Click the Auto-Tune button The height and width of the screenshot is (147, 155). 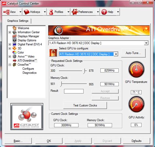click(x=133, y=53)
